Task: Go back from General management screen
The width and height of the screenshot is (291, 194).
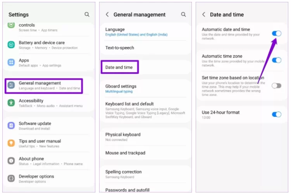Action: (107, 14)
